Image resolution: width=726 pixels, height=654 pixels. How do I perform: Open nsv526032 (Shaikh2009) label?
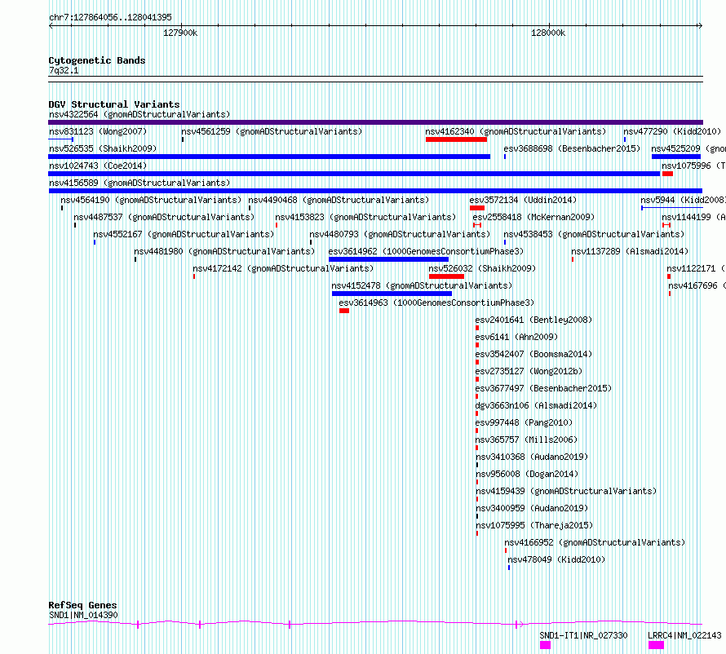[x=482, y=268]
